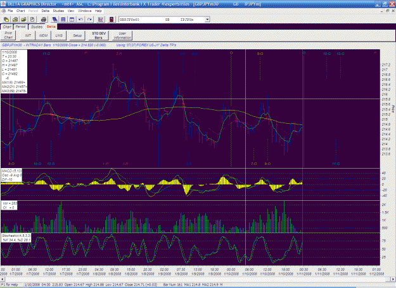This screenshot has height=288, width=396.
Task: Click the 9-O turning point marker below price
Action: tap(267, 164)
